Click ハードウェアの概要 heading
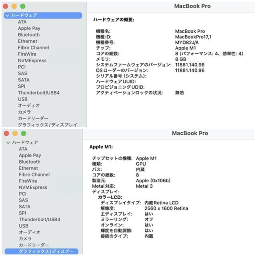Screen dimensions: 256x256 point(114,20)
